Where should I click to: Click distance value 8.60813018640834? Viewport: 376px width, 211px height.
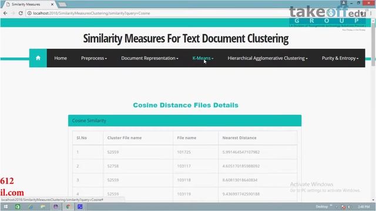[240, 180]
